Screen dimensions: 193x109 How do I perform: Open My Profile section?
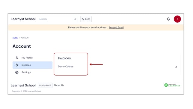pos(32,58)
